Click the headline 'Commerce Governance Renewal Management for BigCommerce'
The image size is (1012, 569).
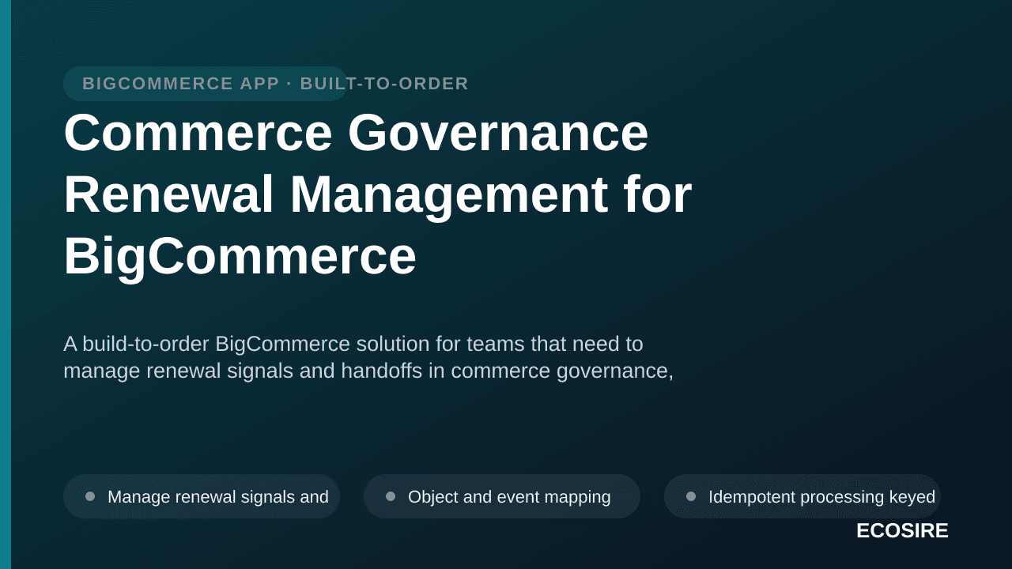coord(378,194)
